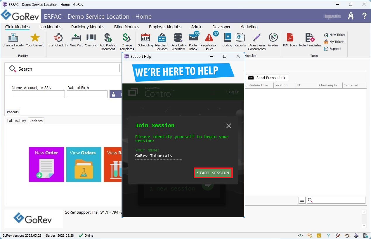Click the Your Name field in Join Session
Viewport: 371px width, 239px height.
coord(159,156)
